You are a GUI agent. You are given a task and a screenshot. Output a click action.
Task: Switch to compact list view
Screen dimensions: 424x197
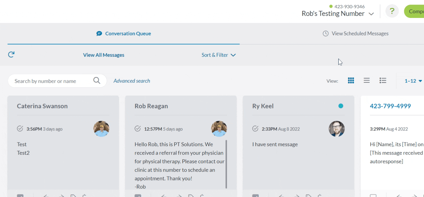(x=367, y=81)
